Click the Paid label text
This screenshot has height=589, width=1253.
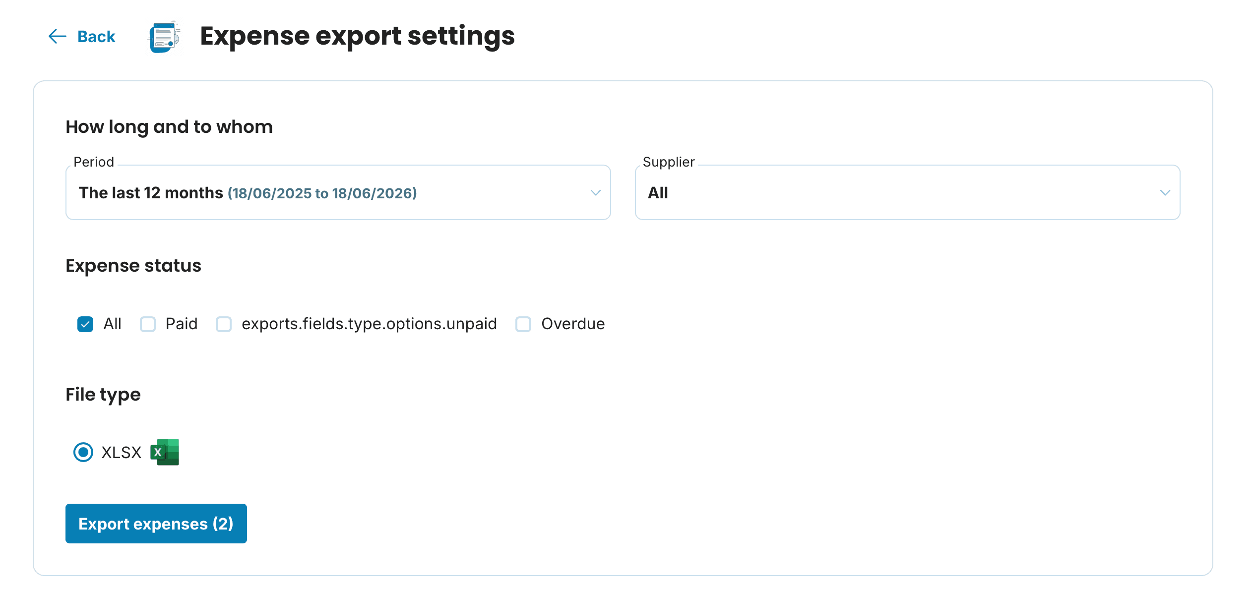(x=182, y=324)
